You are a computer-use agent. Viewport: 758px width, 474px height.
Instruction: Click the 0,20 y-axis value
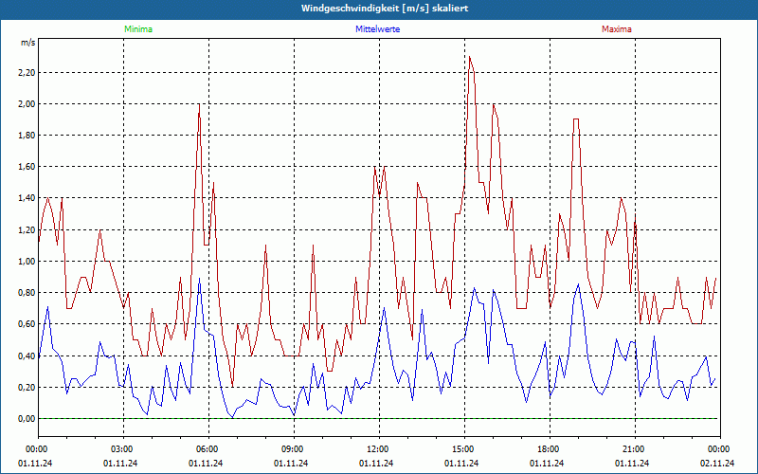coord(27,388)
